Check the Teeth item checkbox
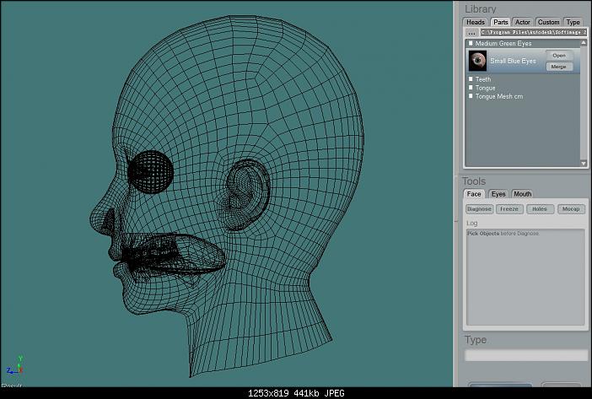This screenshot has height=399, width=592. click(471, 79)
